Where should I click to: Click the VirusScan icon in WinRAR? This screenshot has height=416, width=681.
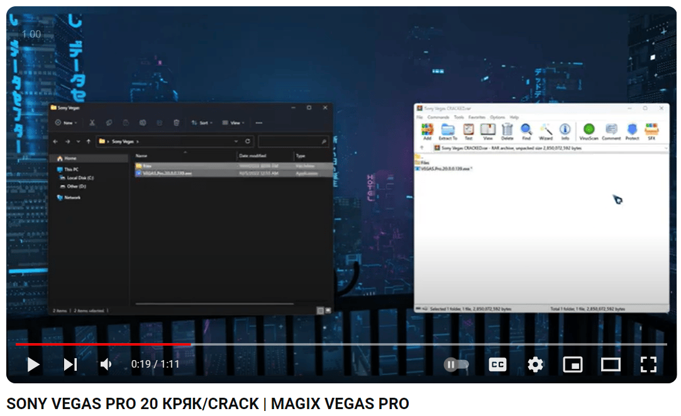[x=589, y=131]
